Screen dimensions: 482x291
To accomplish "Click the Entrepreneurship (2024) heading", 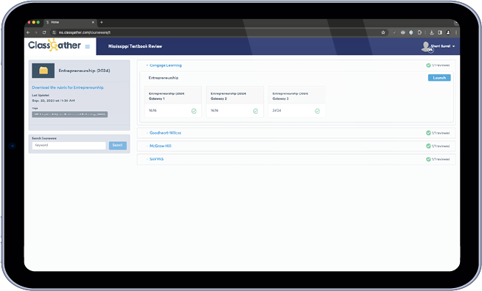I will point(84,71).
